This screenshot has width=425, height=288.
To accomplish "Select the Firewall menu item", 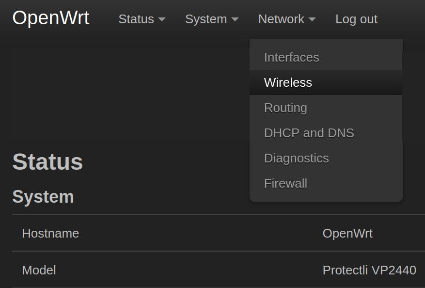I will 285,183.
